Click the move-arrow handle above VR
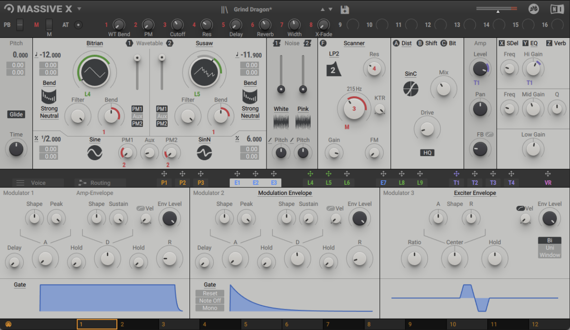This screenshot has height=330, width=570. [548, 174]
